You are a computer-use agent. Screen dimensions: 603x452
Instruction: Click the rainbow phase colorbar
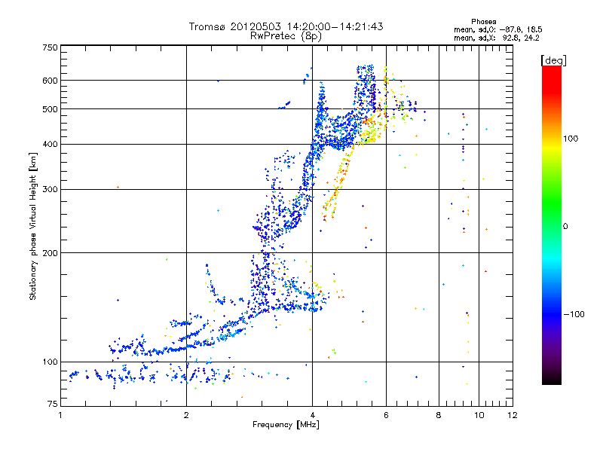tap(552, 225)
